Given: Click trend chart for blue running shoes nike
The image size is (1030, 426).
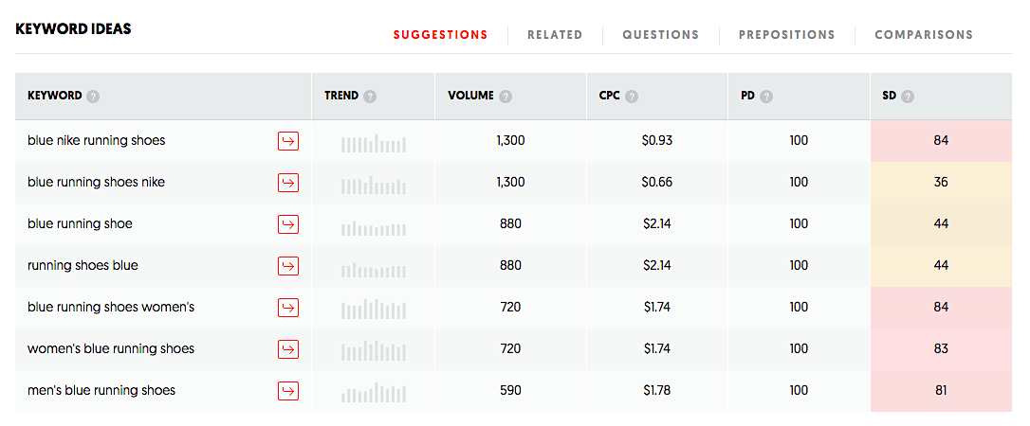Looking at the screenshot, I should (373, 183).
